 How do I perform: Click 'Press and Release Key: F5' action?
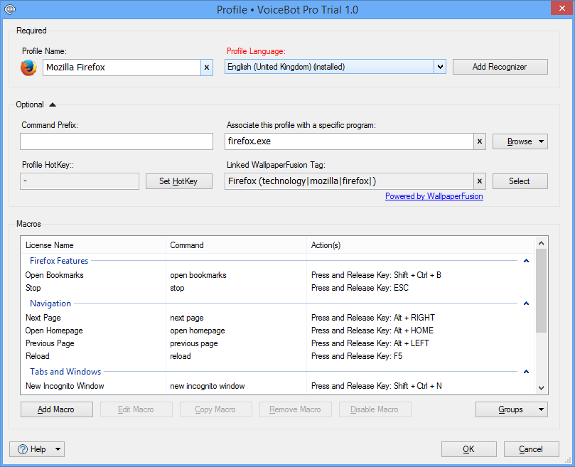pyautogui.click(x=357, y=356)
